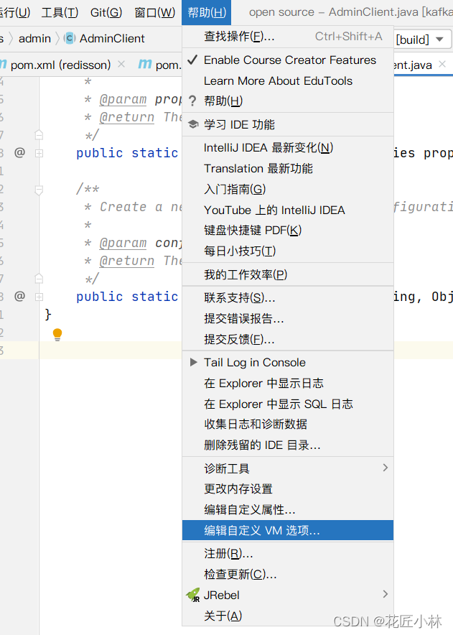This screenshot has width=453, height=635.
Task: Select 在 Explorer 中显示 SQL 日志
Action: click(288, 404)
